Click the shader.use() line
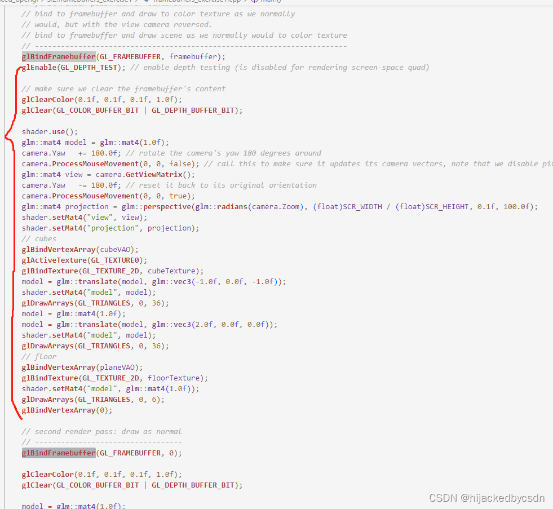This screenshot has height=509, width=553. [x=50, y=132]
